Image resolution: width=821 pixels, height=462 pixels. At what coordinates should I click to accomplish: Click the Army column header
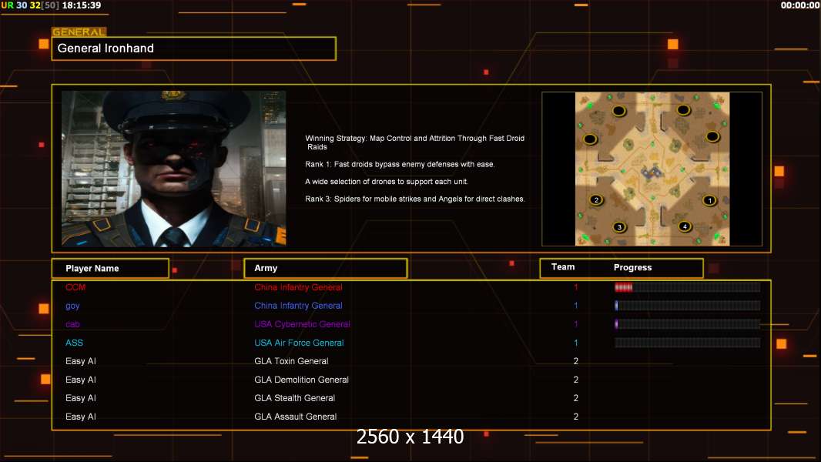326,269
